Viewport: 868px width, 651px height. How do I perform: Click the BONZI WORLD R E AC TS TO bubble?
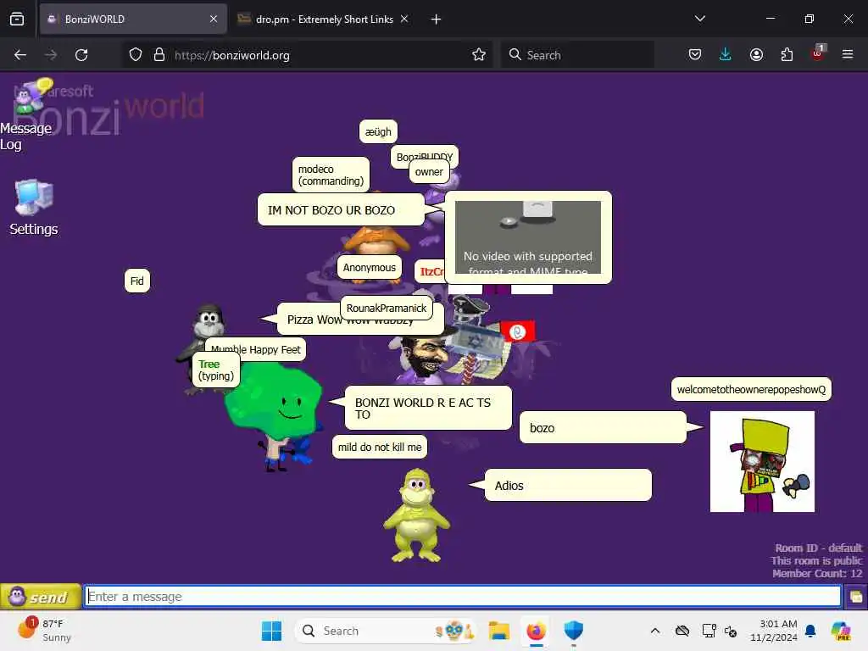point(428,408)
